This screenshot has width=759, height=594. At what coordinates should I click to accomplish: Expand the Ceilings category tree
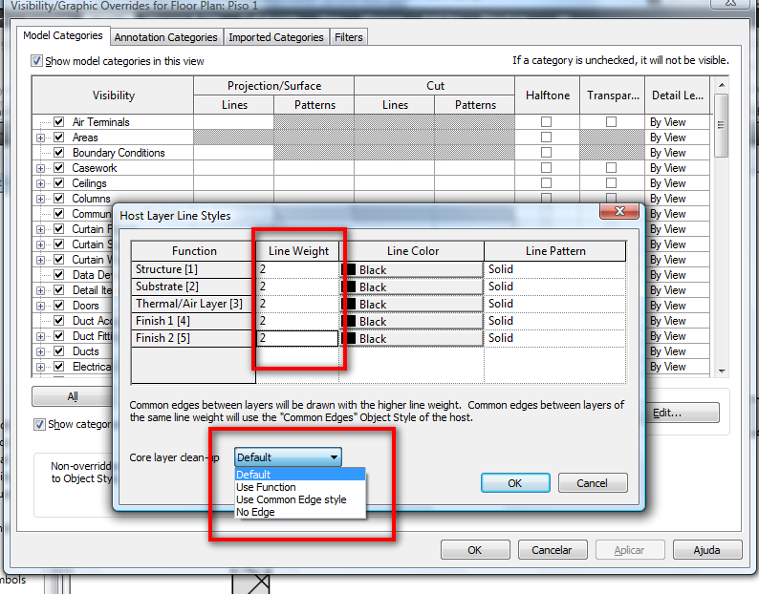click(41, 183)
